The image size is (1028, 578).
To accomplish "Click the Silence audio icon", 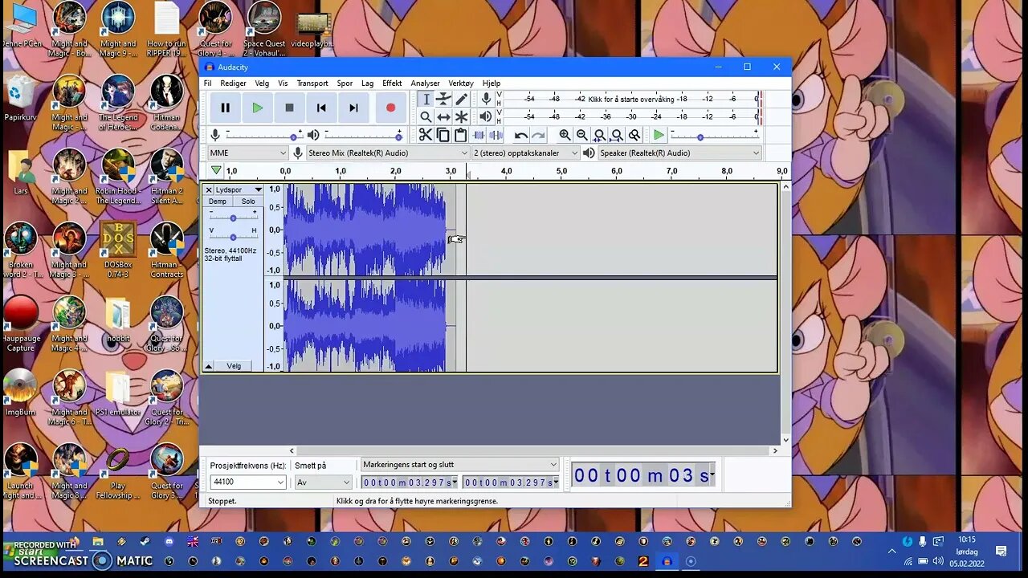I will [x=496, y=136].
